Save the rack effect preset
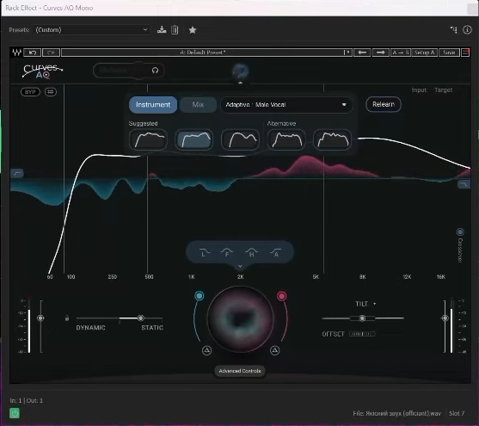Image resolution: width=479 pixels, height=426 pixels. [162, 29]
